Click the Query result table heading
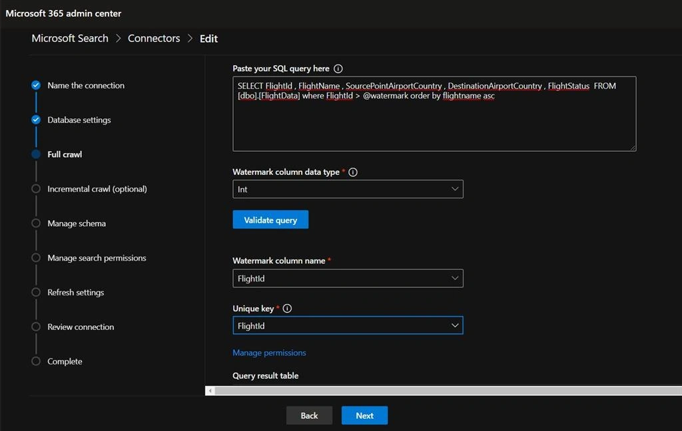This screenshot has height=431, width=682. coord(265,376)
